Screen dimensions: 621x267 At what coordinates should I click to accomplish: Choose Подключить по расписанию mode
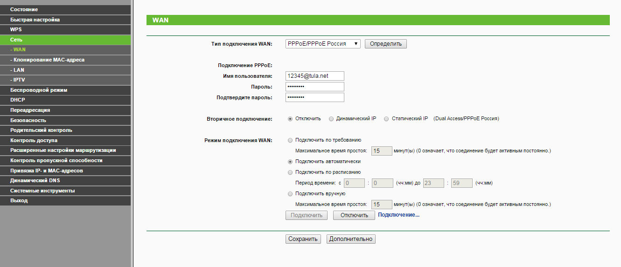point(291,172)
